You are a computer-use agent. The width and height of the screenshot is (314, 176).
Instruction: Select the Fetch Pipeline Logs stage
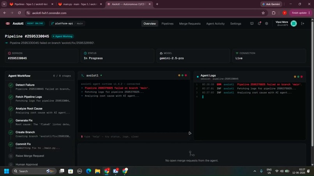coord(40,99)
